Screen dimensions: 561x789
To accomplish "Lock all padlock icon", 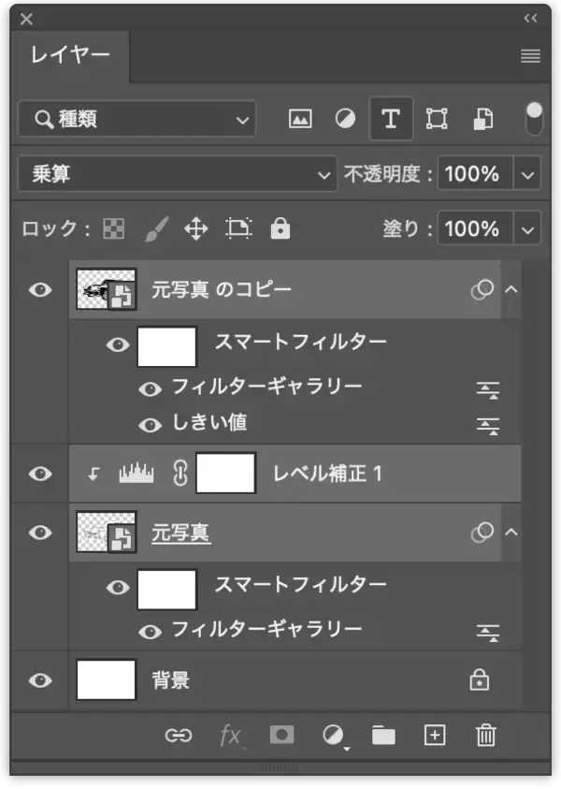I will click(280, 228).
